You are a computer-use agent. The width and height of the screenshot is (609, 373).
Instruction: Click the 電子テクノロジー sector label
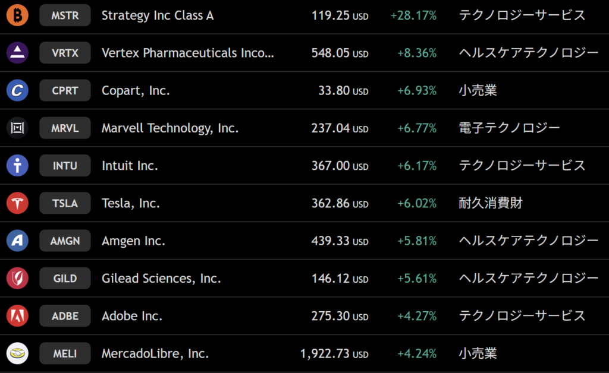(x=509, y=128)
